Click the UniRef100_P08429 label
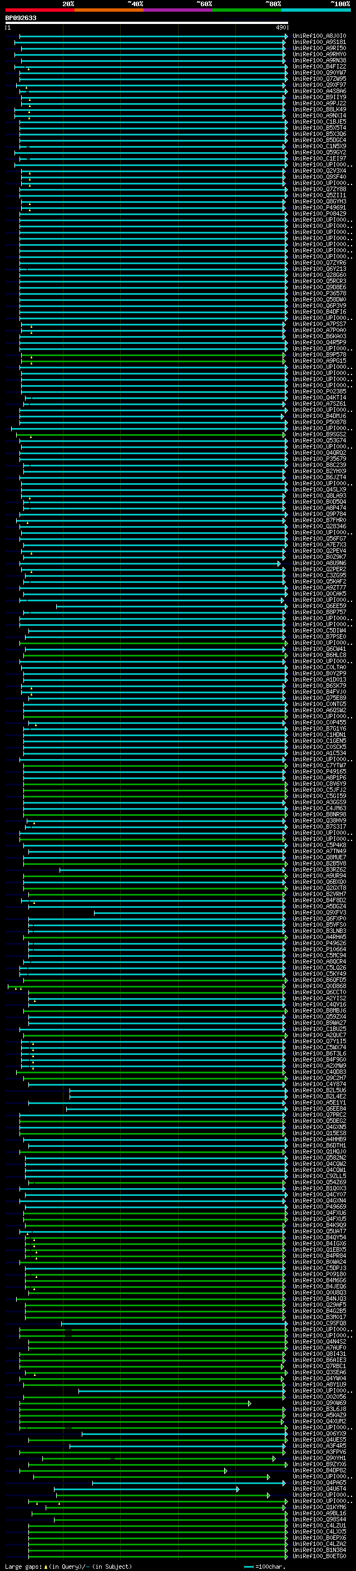The height and width of the screenshot is (1571, 356). click(319, 213)
